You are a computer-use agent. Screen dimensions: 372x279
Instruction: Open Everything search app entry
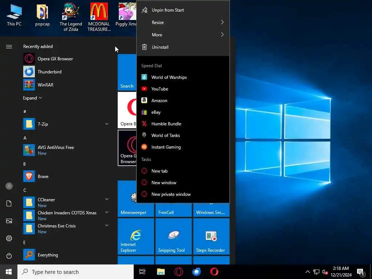(x=66, y=255)
